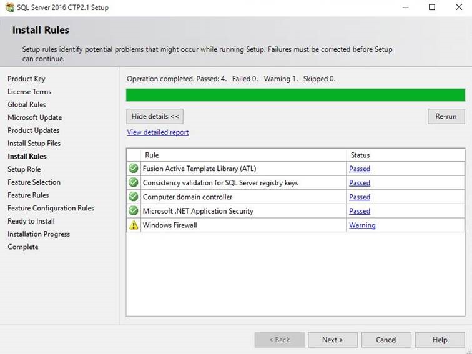Select the Install Setup Files step
472x354 pixels.
tap(34, 144)
